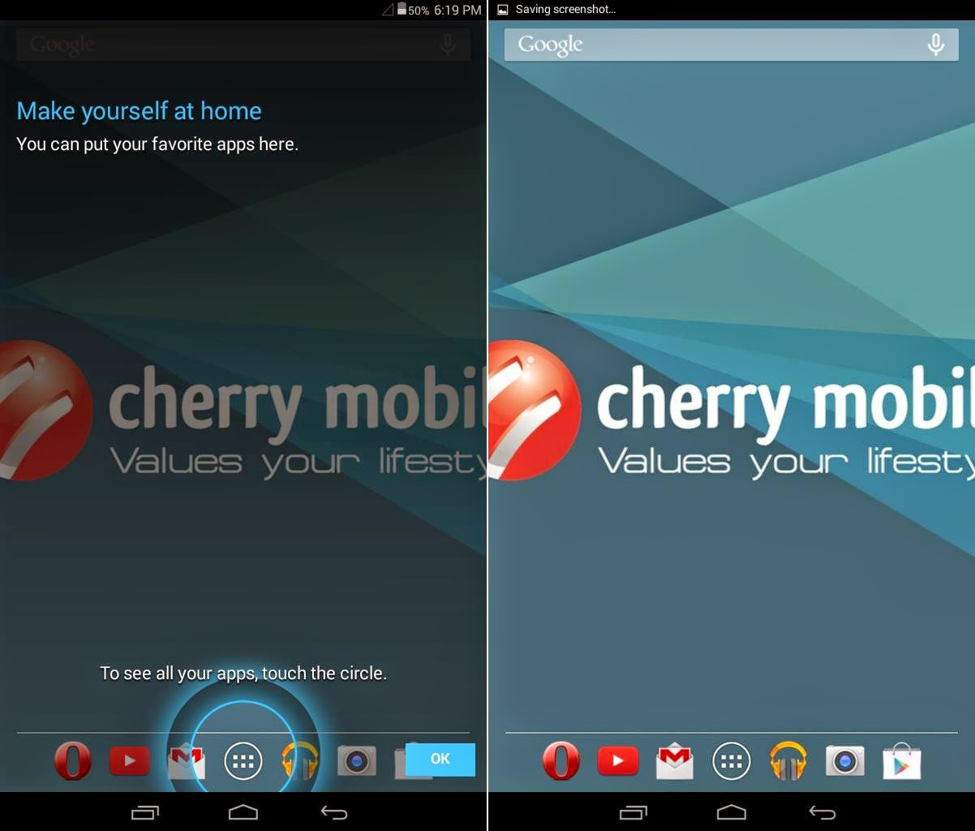Viewport: 975px width, 831px height.
Task: Launch YouTube on the right screen dock
Action: [618, 761]
